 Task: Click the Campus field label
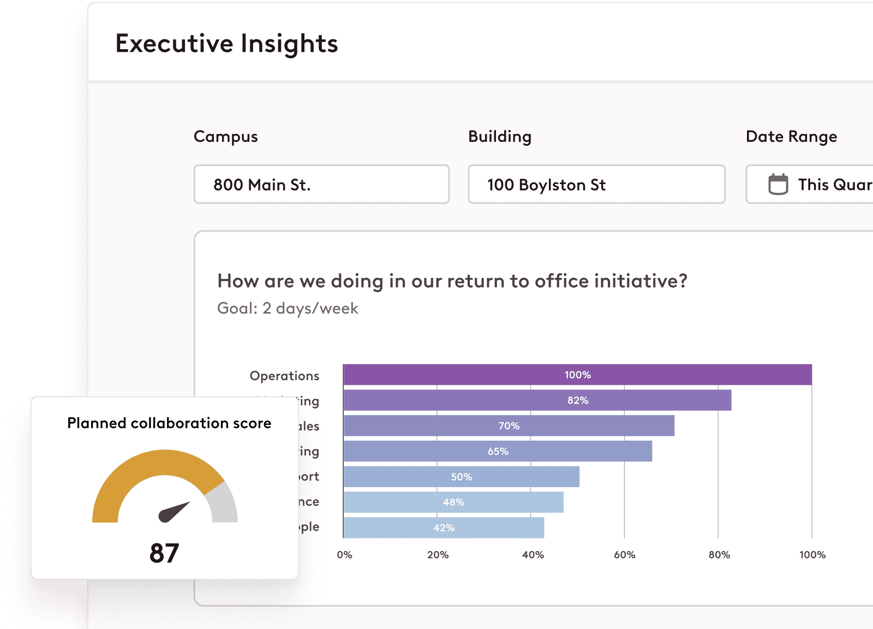pos(225,137)
